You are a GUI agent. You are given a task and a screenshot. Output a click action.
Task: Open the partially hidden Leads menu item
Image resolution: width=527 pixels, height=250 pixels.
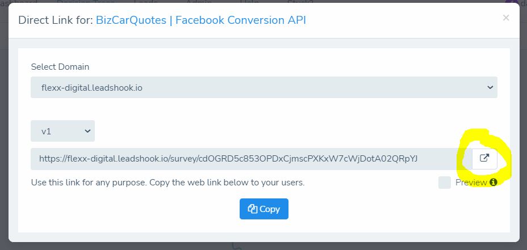(146, 2)
